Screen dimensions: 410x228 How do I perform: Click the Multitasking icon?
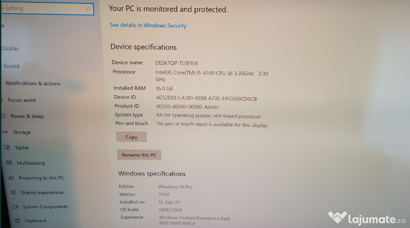[x=9, y=162]
